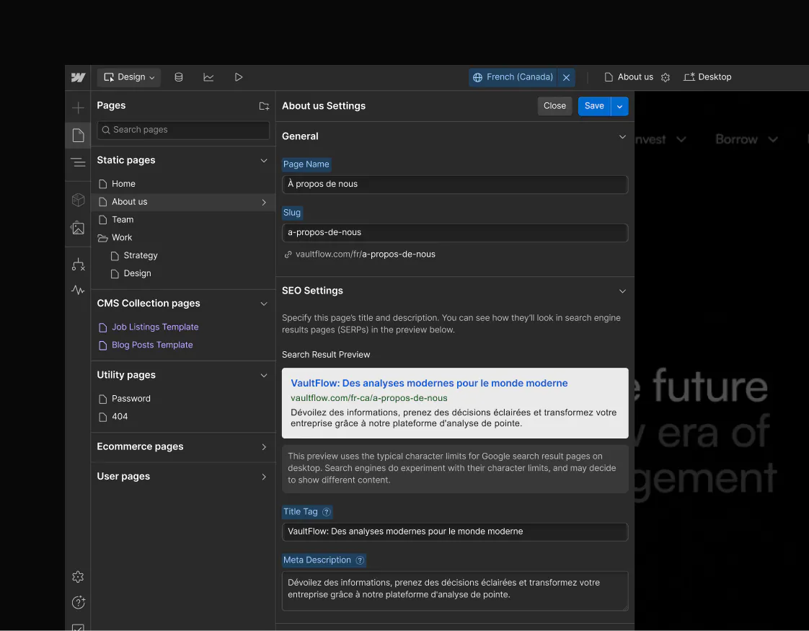Click vaultflow.com/fr-ca/a-propos-de-nous preview URL

pos(369,398)
